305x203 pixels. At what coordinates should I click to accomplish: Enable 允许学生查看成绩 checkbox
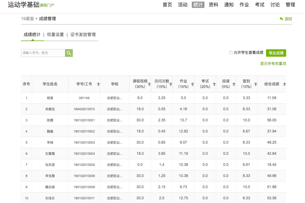[x=231, y=53]
